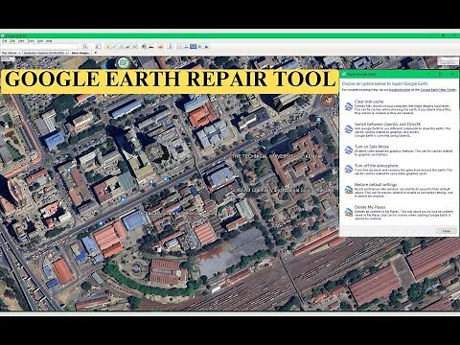This screenshot has width=460, height=345.
Task: Open the planets switcher icon
Action: (161, 47)
